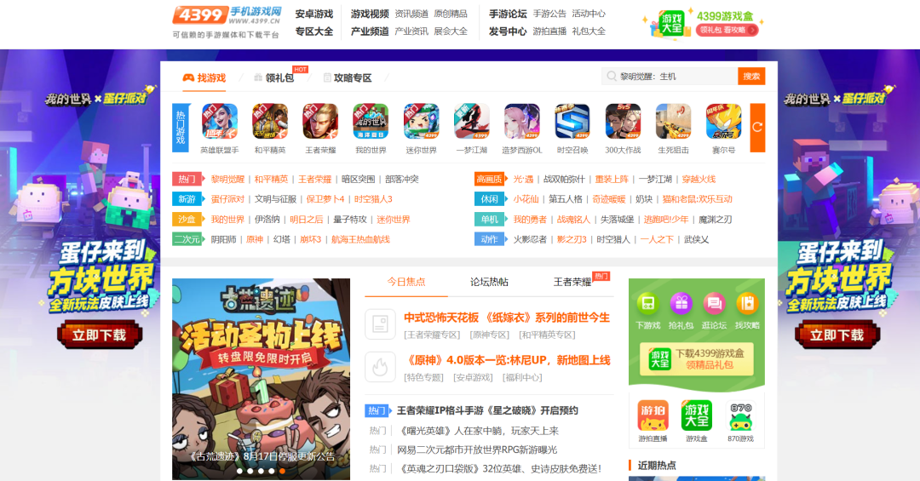Click the search field with 黎明觉醒：生机

pyautogui.click(x=670, y=77)
